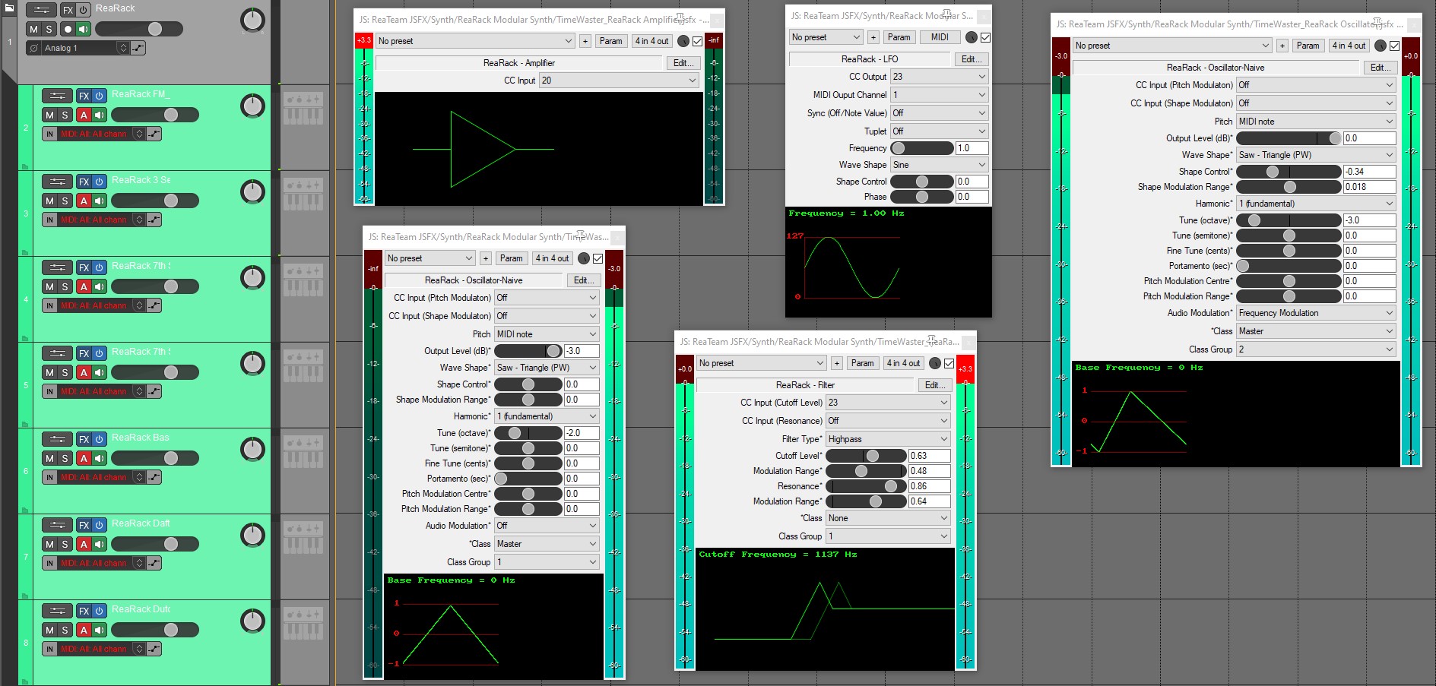The width and height of the screenshot is (1436, 686).
Task: Click the automation knob in Amplifier window
Action: tap(683, 41)
